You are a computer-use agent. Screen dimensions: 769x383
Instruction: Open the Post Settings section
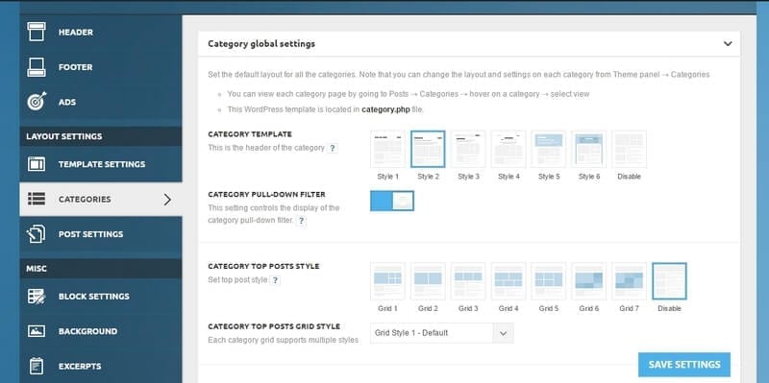(x=101, y=234)
